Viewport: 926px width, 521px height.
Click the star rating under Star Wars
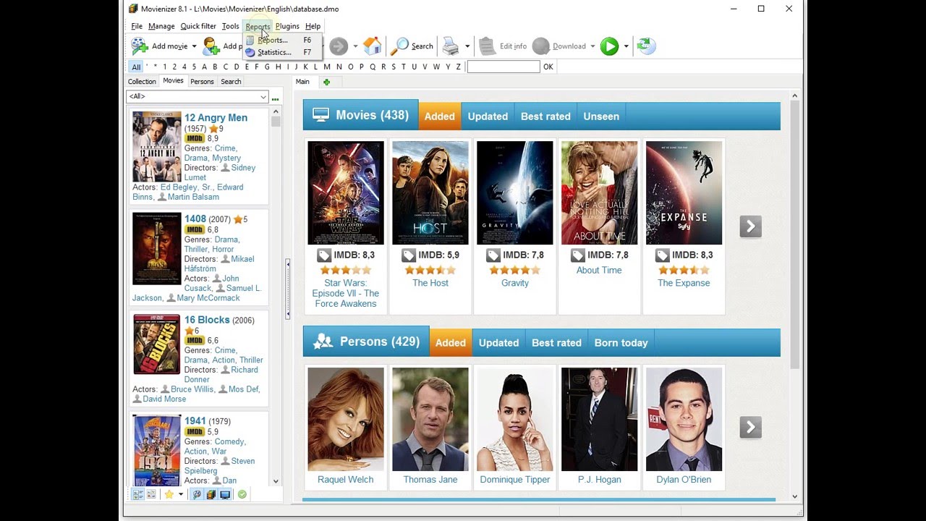[x=346, y=270]
